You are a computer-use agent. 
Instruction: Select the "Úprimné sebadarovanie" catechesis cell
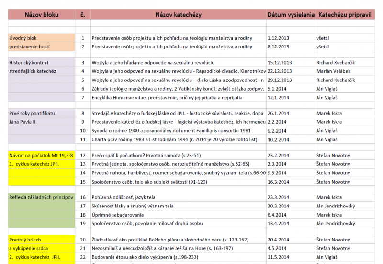tap(178, 215)
